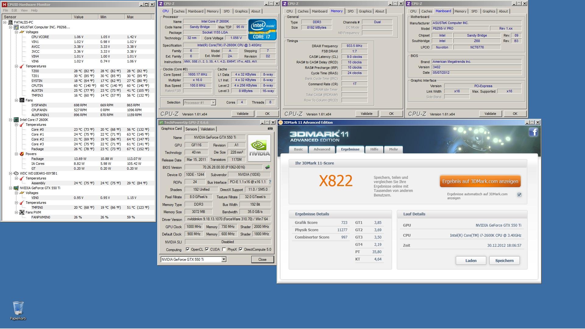585x329 pixels.
Task: Switch to the Sensors tab in GPU-Z
Action: (x=191, y=129)
